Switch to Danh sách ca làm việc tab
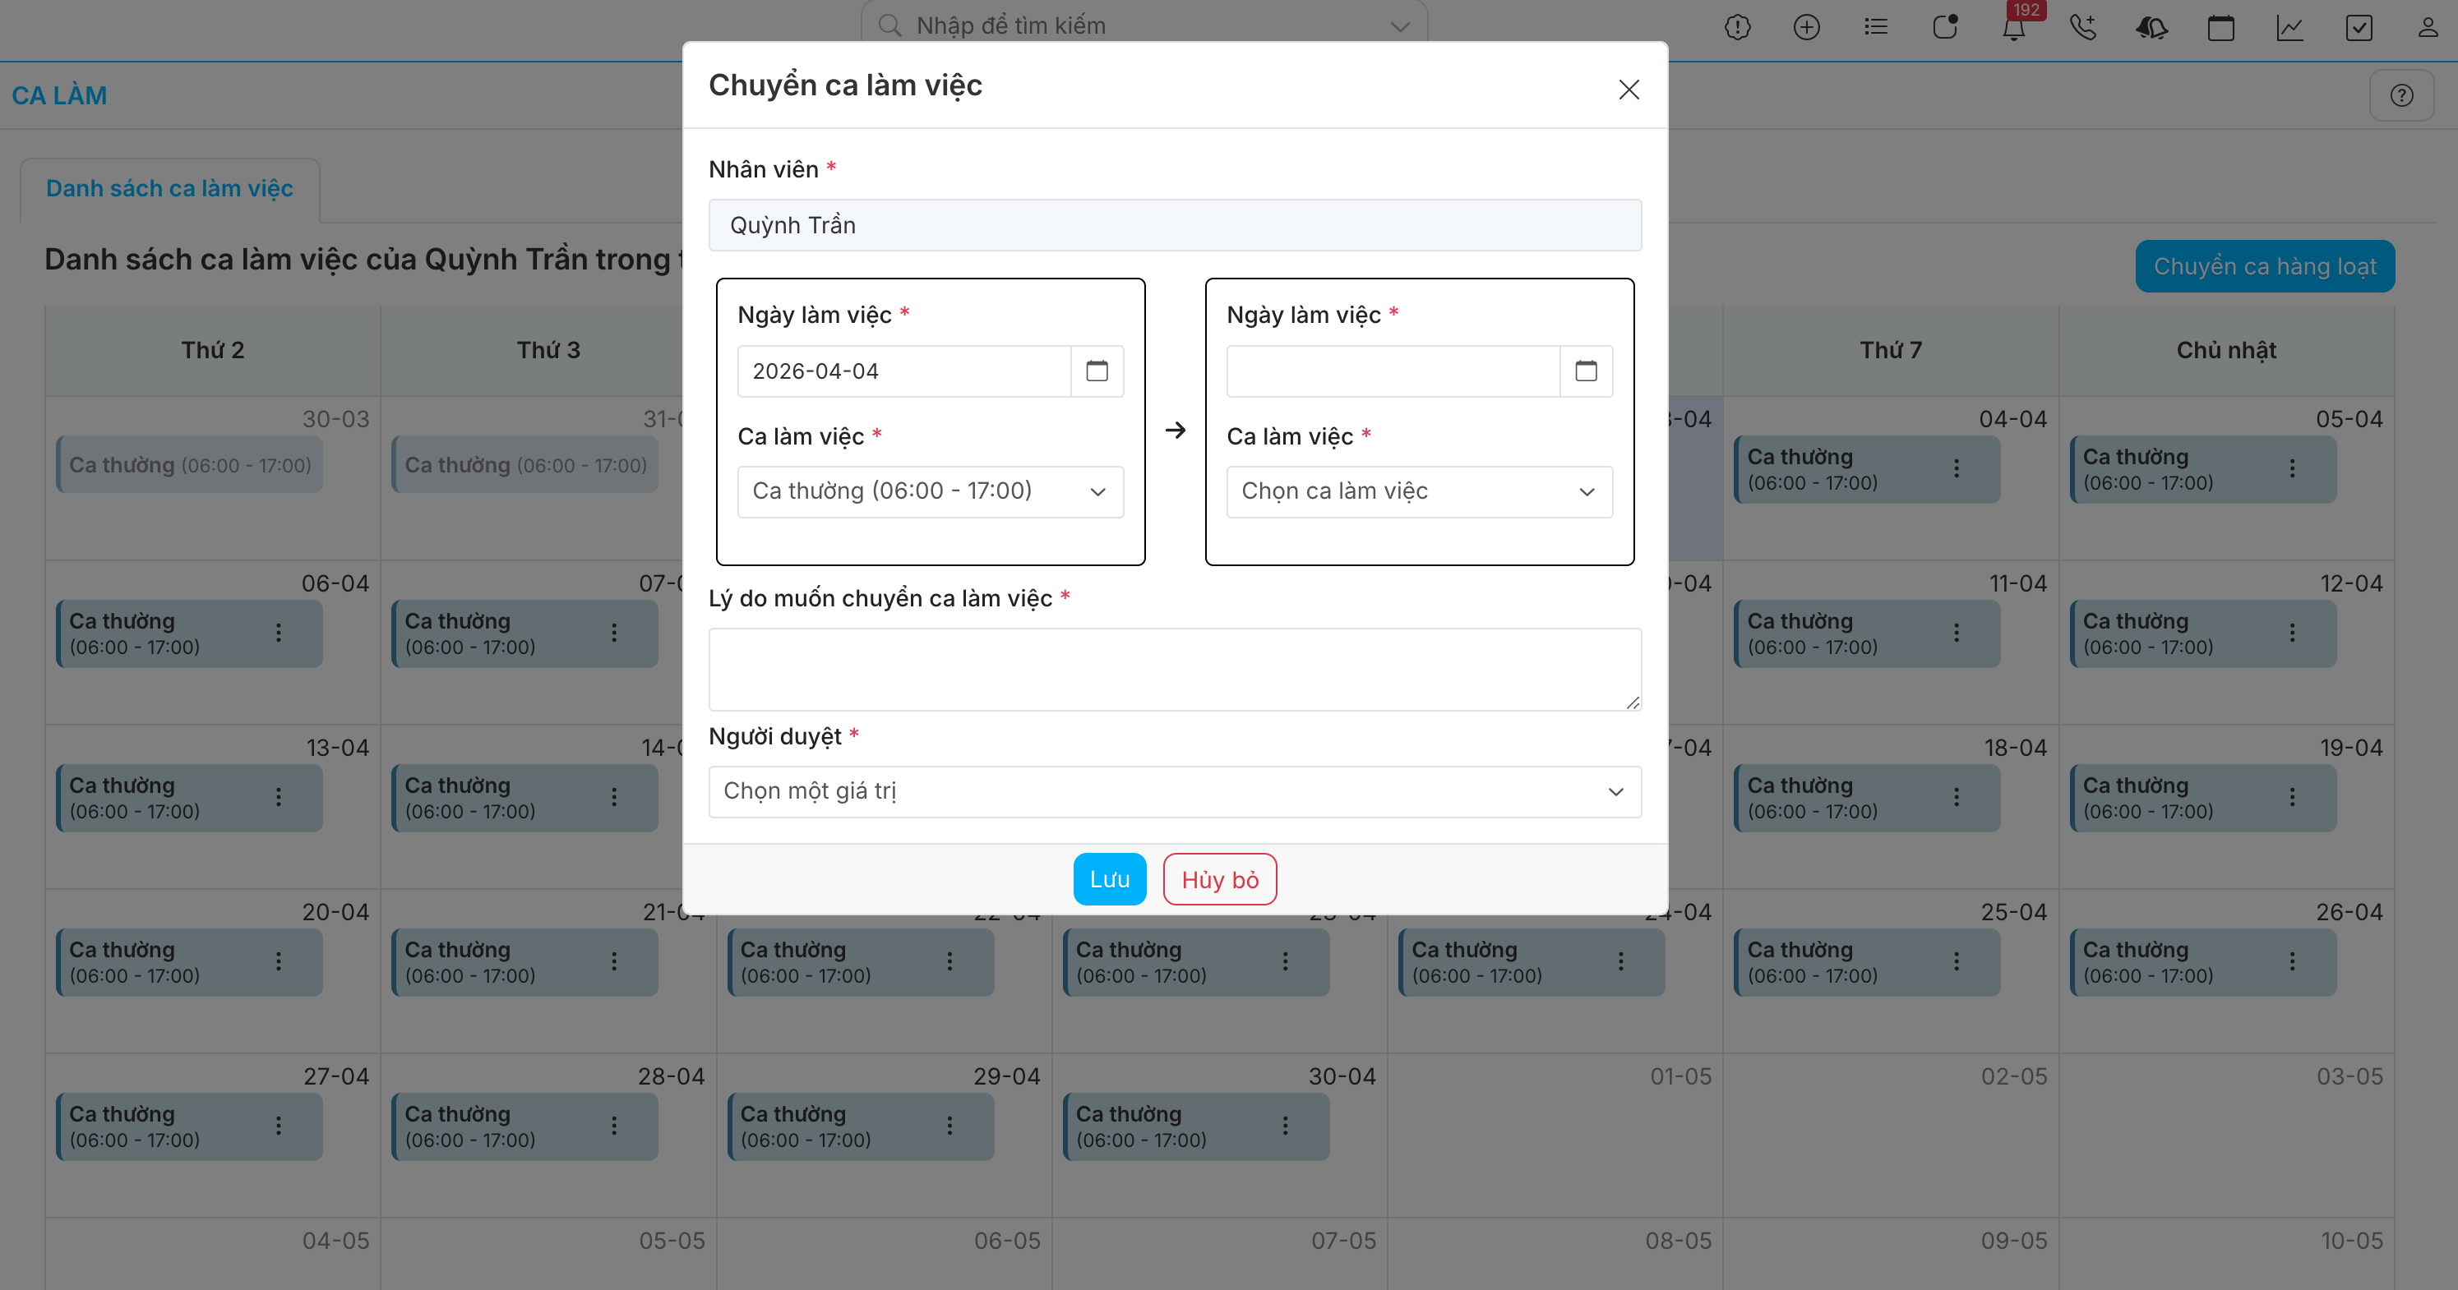The image size is (2458, 1290). [170, 189]
